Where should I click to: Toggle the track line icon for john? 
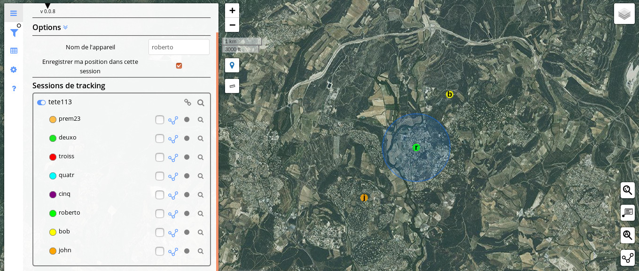(x=173, y=252)
